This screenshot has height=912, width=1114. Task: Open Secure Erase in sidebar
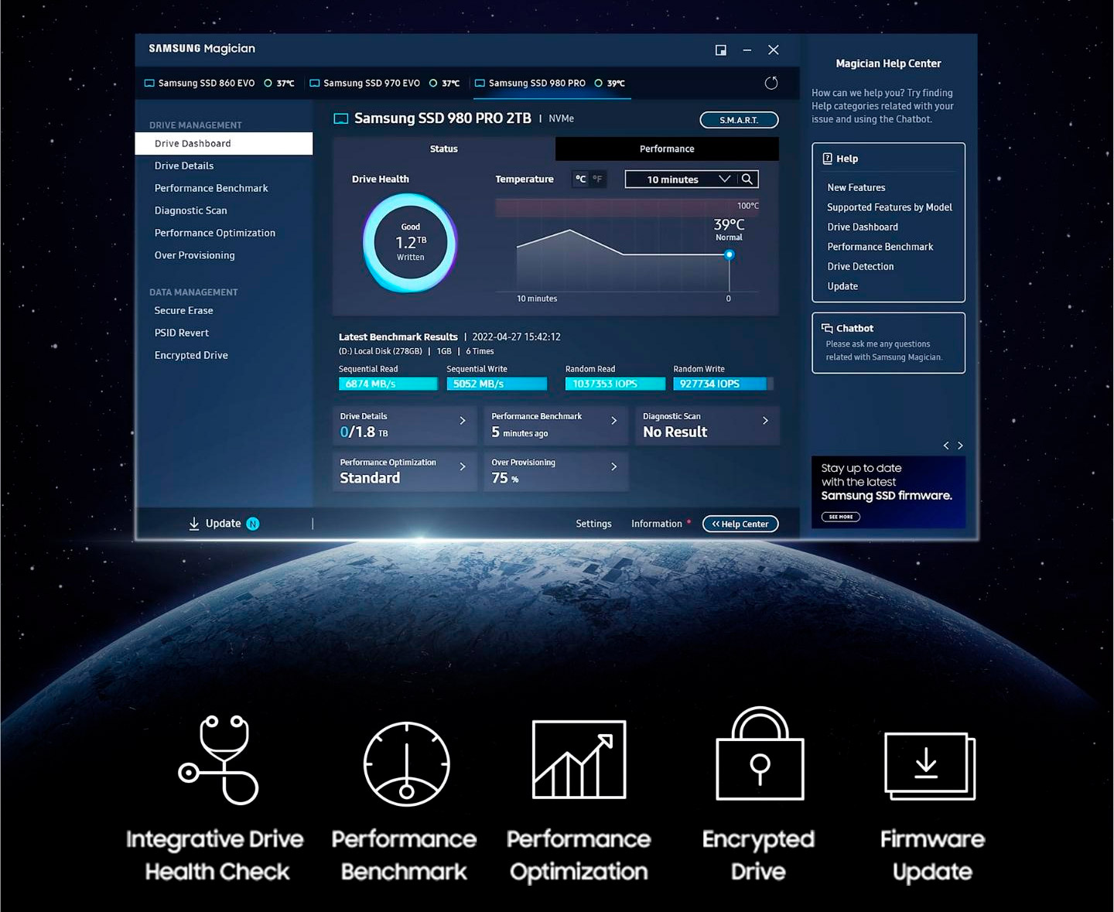pyautogui.click(x=184, y=310)
